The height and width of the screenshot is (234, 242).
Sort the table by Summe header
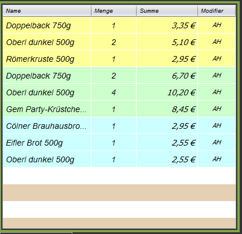click(167, 11)
